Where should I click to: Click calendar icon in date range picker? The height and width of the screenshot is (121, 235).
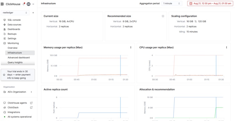point(191,3)
